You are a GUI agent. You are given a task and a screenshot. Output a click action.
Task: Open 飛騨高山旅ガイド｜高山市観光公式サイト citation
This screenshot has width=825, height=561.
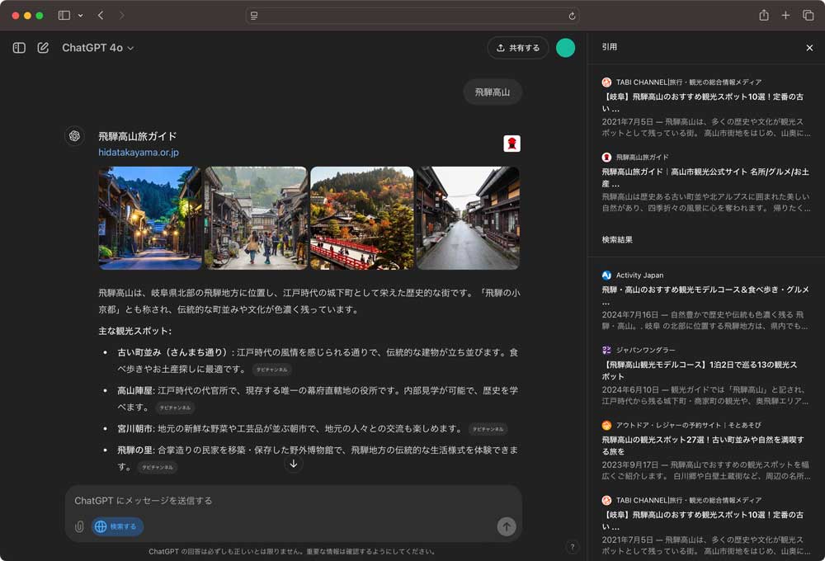click(x=705, y=182)
